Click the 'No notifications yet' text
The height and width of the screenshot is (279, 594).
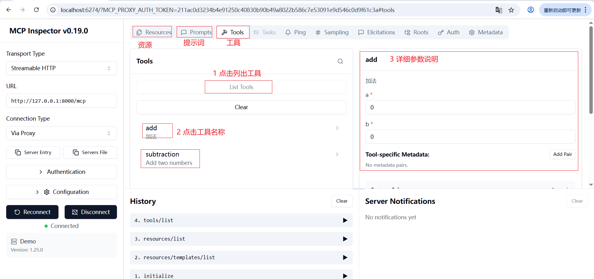[x=391, y=217]
